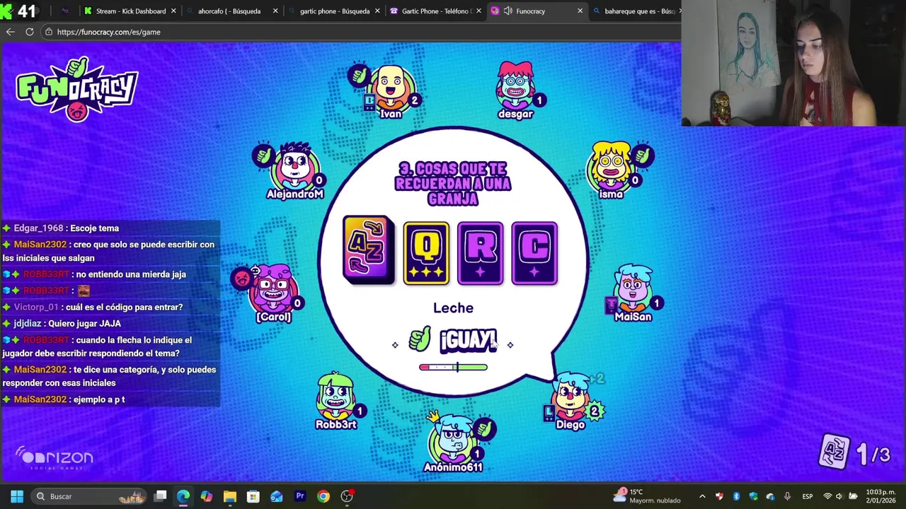Screen dimensions: 906x509
Task: Click desgar's player avatar
Action: coord(515,85)
